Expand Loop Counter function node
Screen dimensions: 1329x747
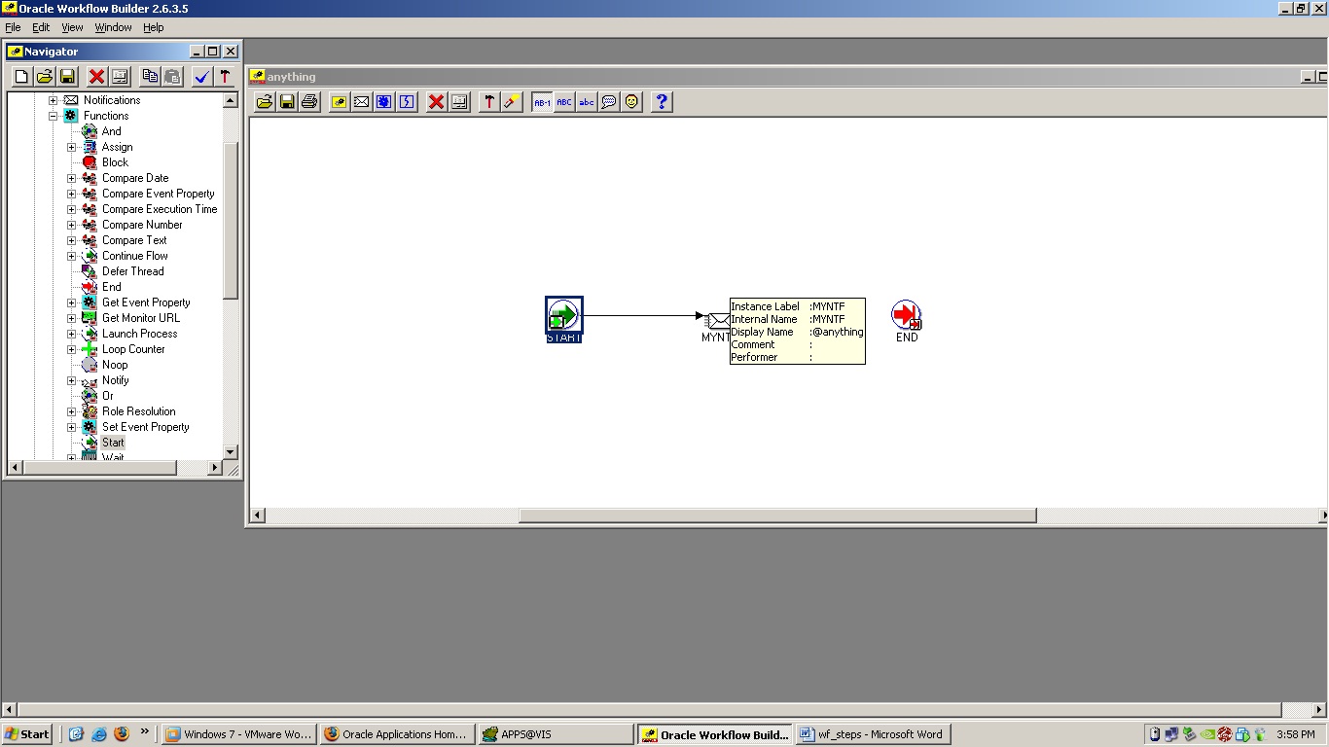[x=71, y=349]
